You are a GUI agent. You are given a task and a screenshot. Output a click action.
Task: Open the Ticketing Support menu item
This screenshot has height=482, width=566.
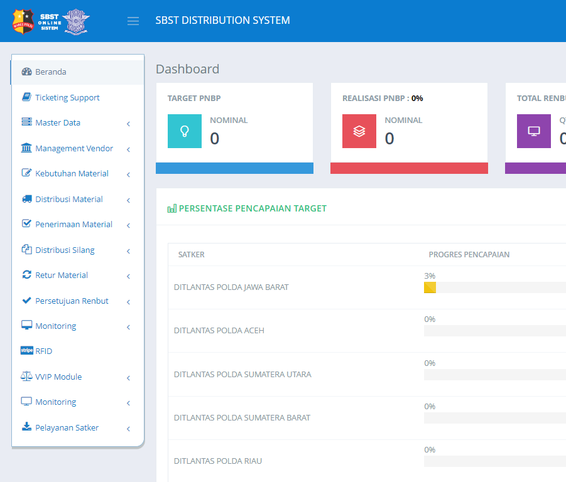78,97
